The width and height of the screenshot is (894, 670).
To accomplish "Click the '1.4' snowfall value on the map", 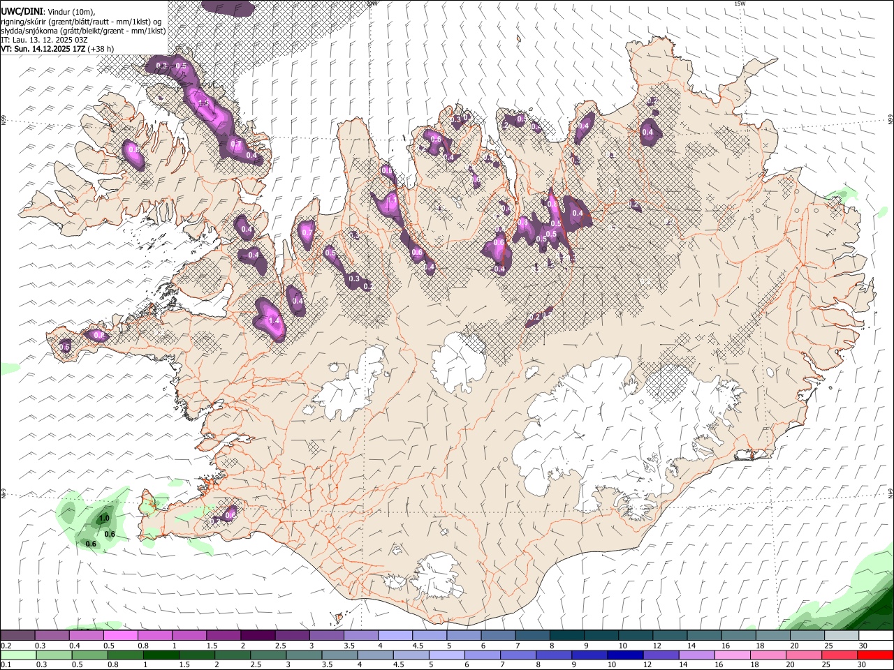I will (274, 321).
